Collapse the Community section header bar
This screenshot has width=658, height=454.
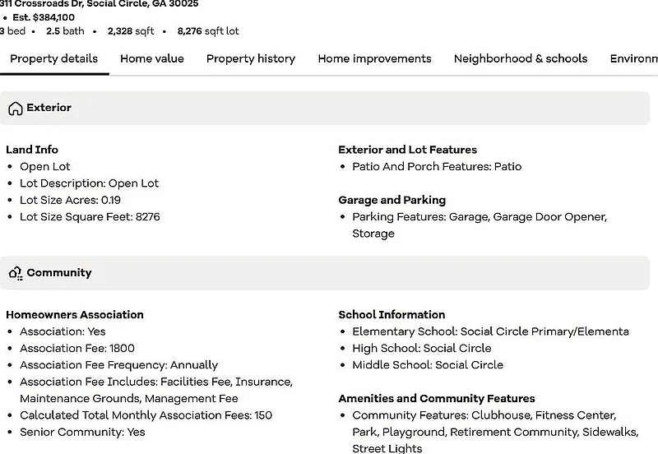(x=329, y=273)
